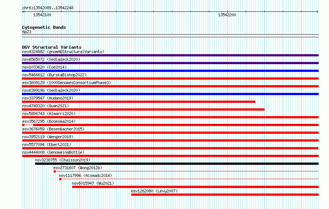Open nsv6399196 (Sedlazeck2020) label
The height and width of the screenshot is (209, 329).
tap(51, 90)
